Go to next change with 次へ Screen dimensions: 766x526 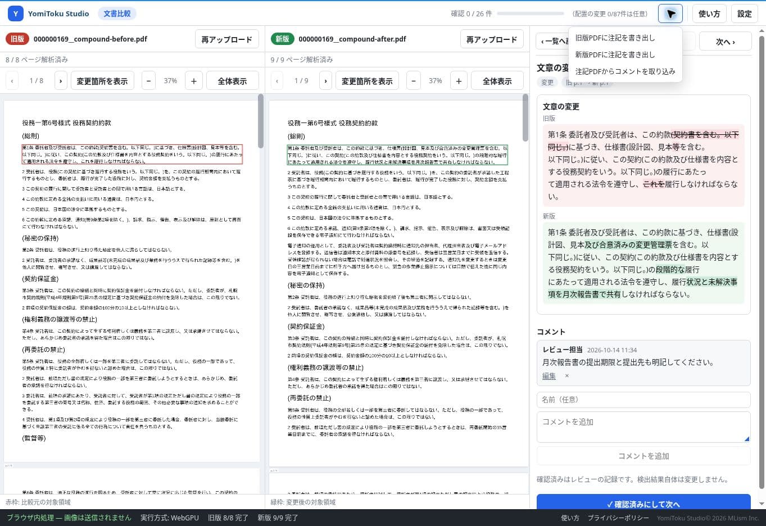click(x=725, y=42)
